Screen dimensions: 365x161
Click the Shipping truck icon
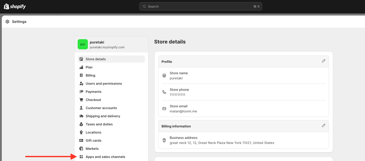tap(81, 116)
